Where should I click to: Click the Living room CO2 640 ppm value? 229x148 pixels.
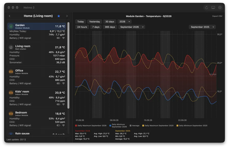tap(60, 59)
